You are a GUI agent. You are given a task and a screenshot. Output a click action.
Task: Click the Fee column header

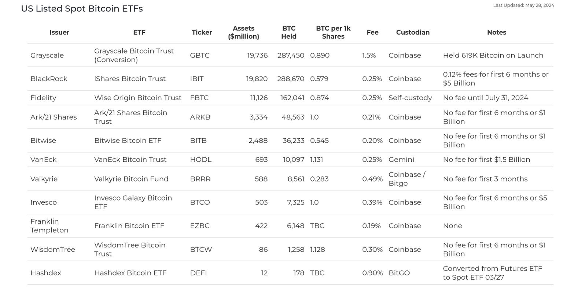point(372,32)
